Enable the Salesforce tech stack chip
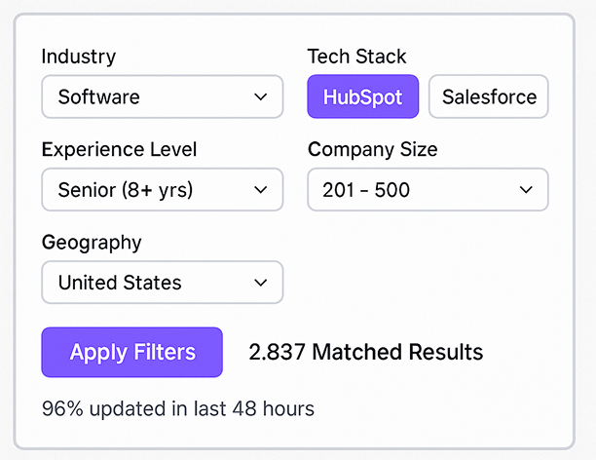The height and width of the screenshot is (460, 596). pyautogui.click(x=489, y=96)
